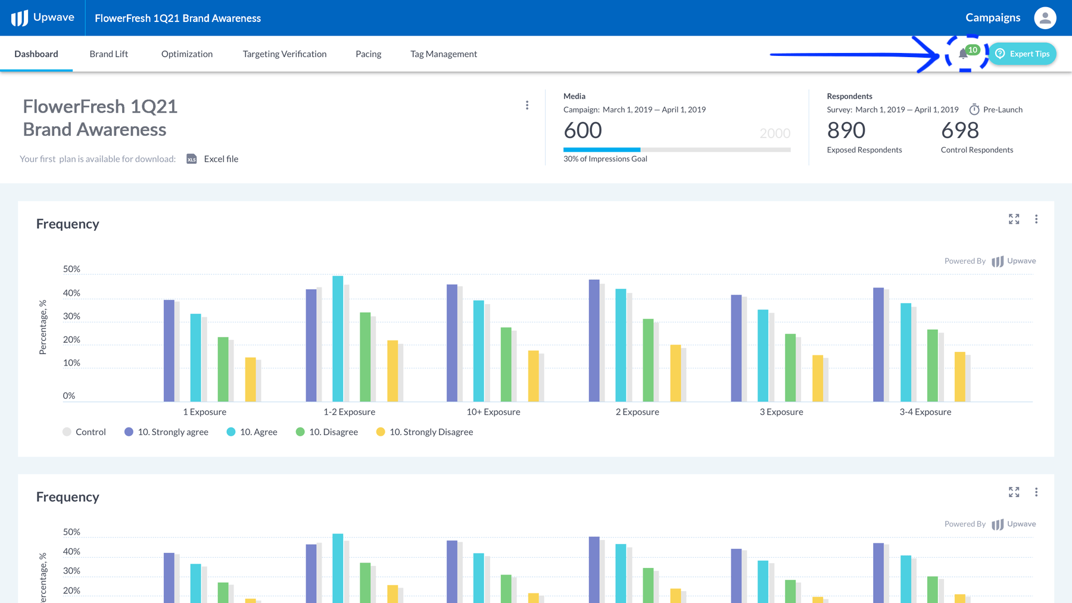Switch to the Dashboard tab

pyautogui.click(x=36, y=54)
